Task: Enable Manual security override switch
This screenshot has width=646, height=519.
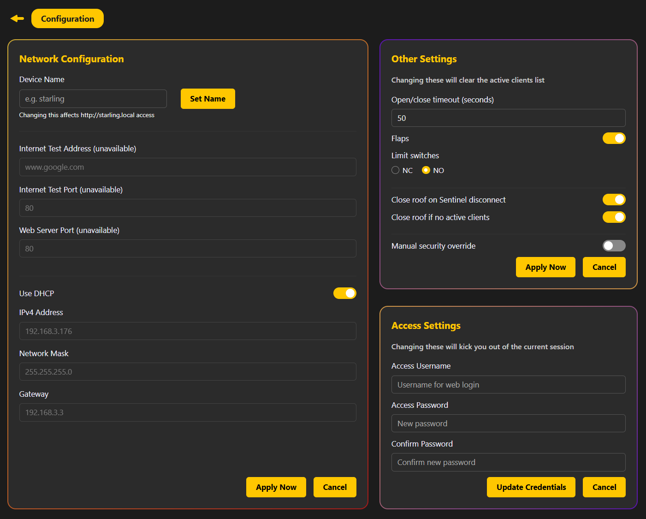Action: 614,246
